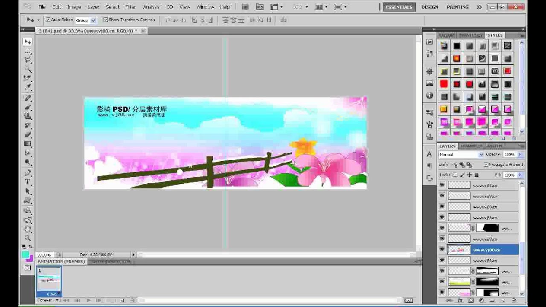This screenshot has height=307, width=546.
Task: Add a layer mask in Layers panel
Action: (471, 301)
